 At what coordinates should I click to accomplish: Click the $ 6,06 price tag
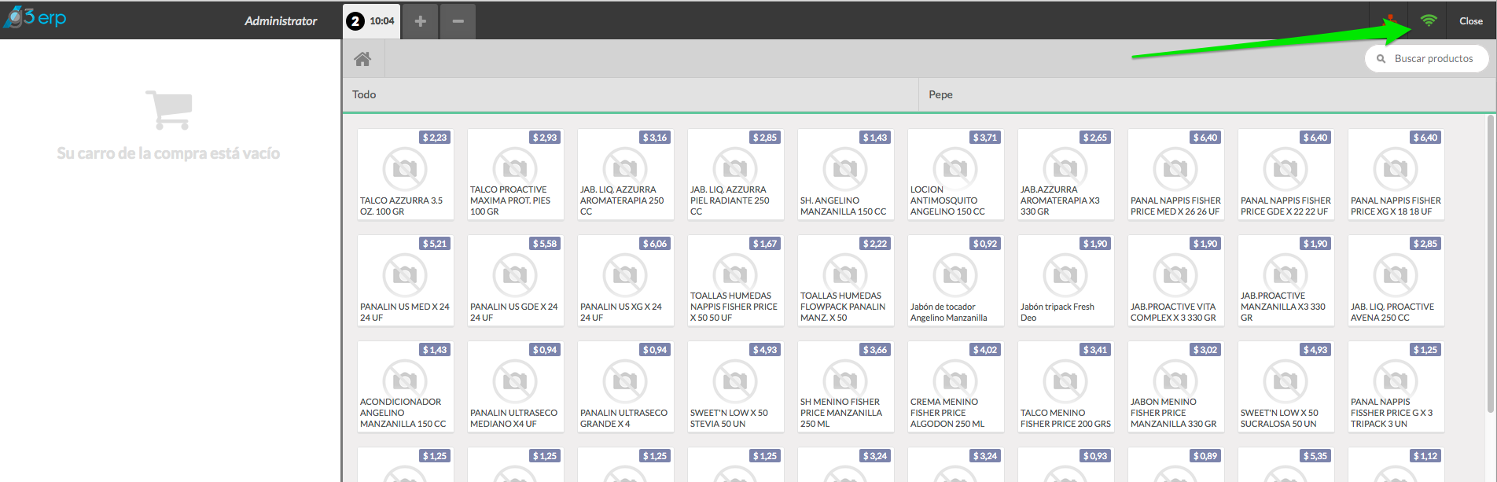655,244
